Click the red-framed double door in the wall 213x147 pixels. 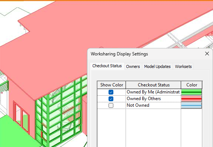coord(21,117)
